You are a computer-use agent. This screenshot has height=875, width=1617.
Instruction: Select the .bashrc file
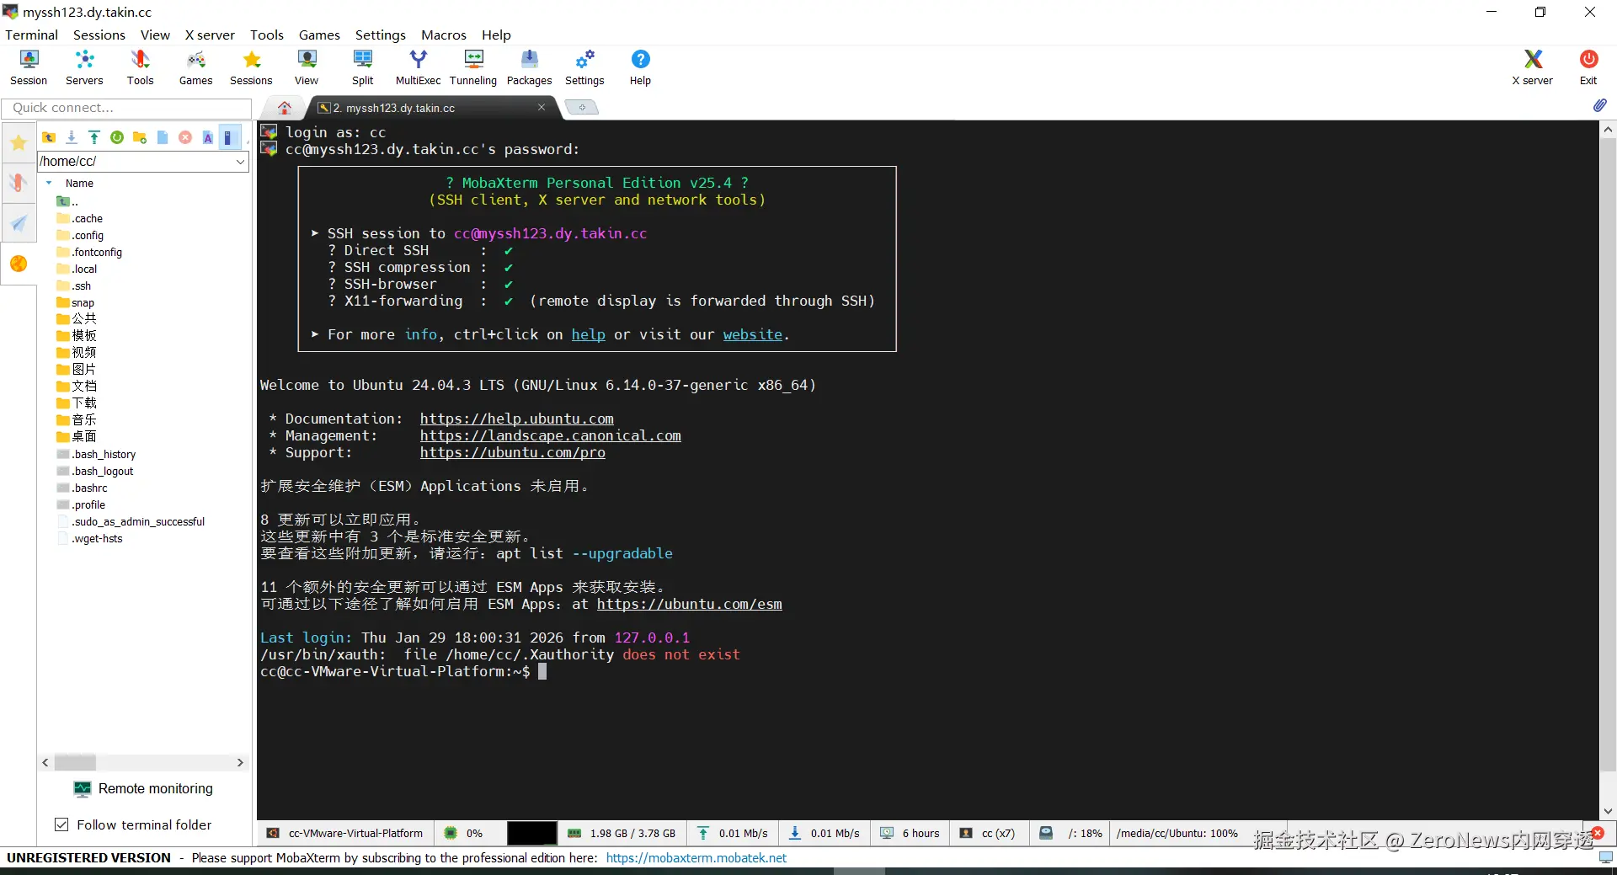(83, 488)
